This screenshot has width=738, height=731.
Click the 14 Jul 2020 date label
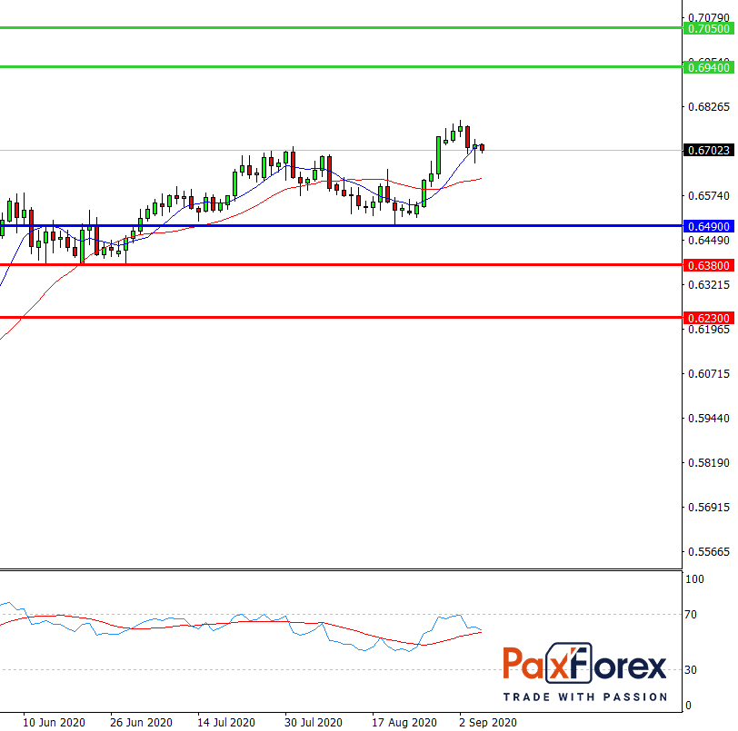226,723
